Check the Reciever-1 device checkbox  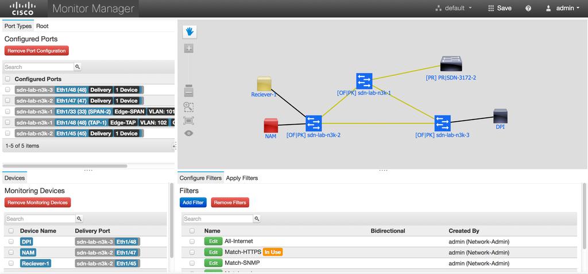pos(11,263)
